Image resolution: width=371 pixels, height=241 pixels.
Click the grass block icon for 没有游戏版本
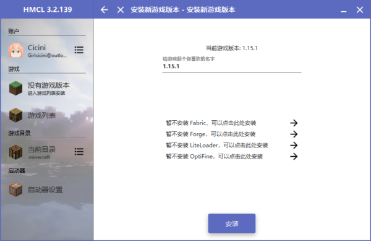pyautogui.click(x=15, y=88)
